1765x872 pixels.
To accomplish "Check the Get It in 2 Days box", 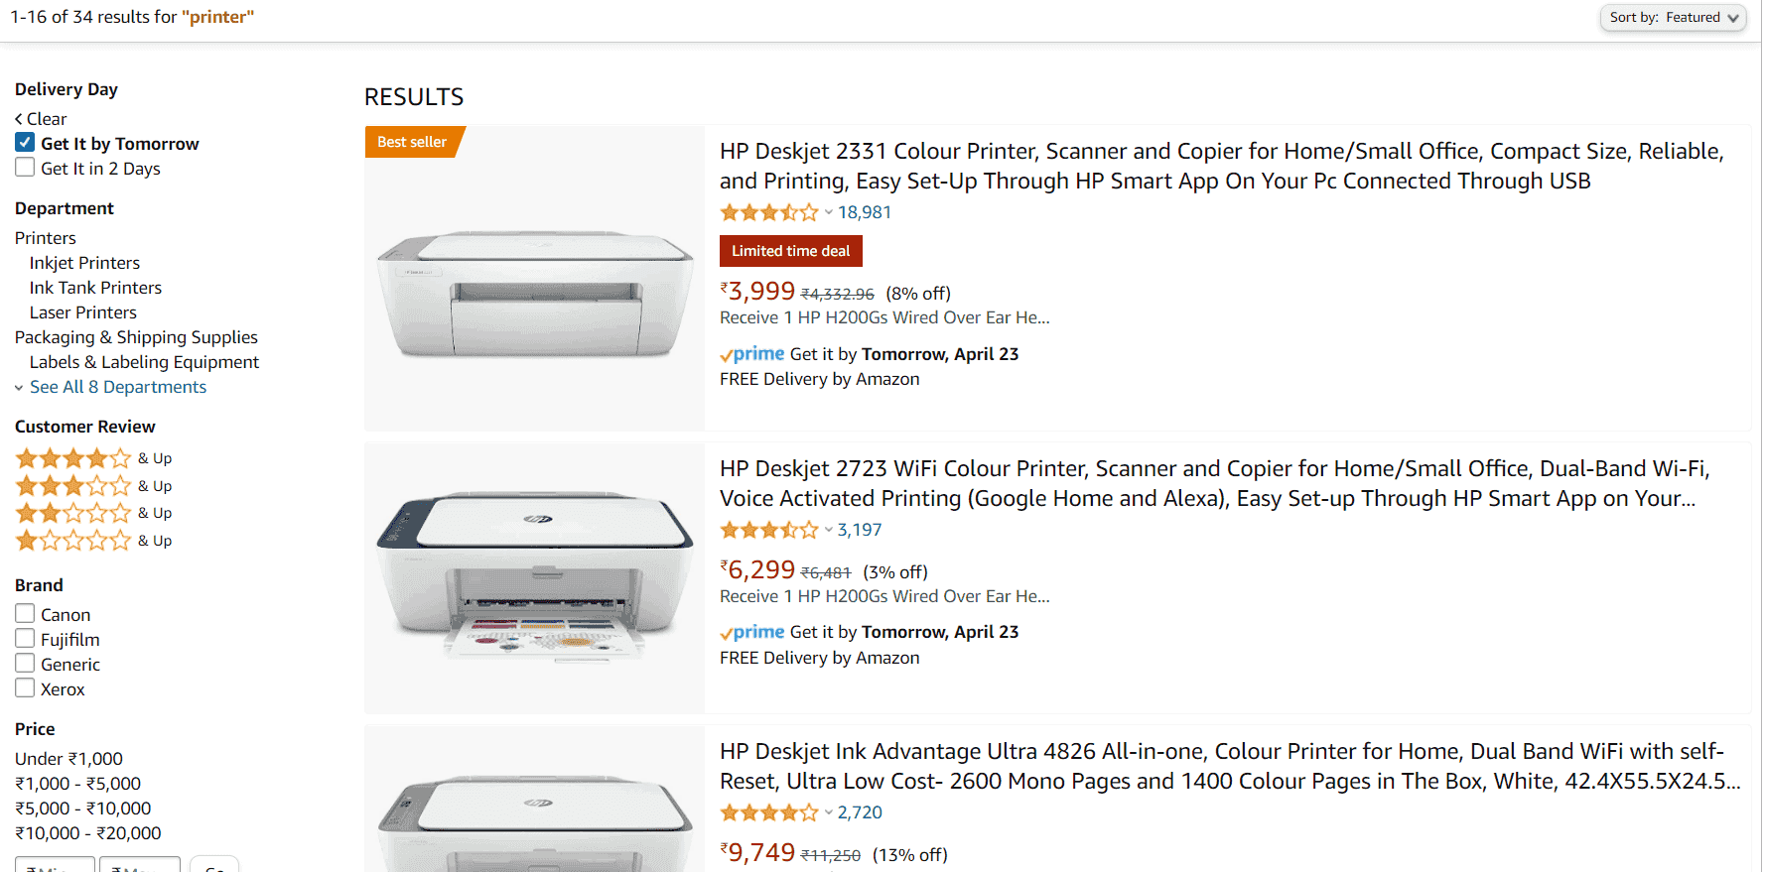I will click(x=25, y=168).
